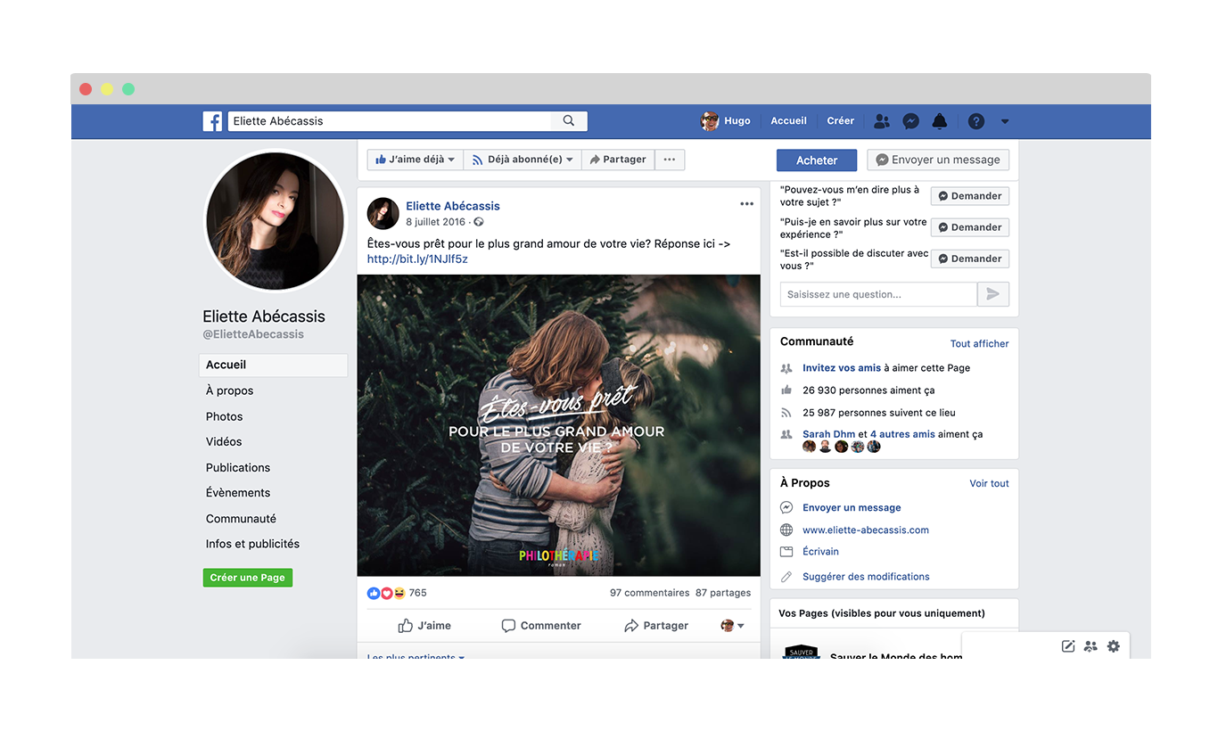Click the Écrivain category link
This screenshot has height=731, width=1218.
[x=820, y=551]
